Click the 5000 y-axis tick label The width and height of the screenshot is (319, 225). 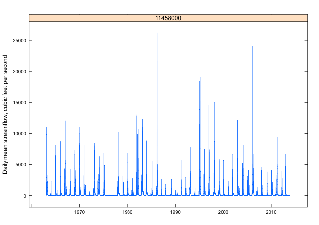pyautogui.click(x=19, y=164)
